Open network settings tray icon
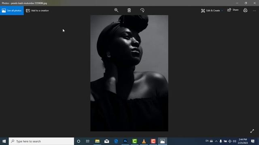Image resolution: width=259 pixels, height=145 pixels. pyautogui.click(x=230, y=141)
